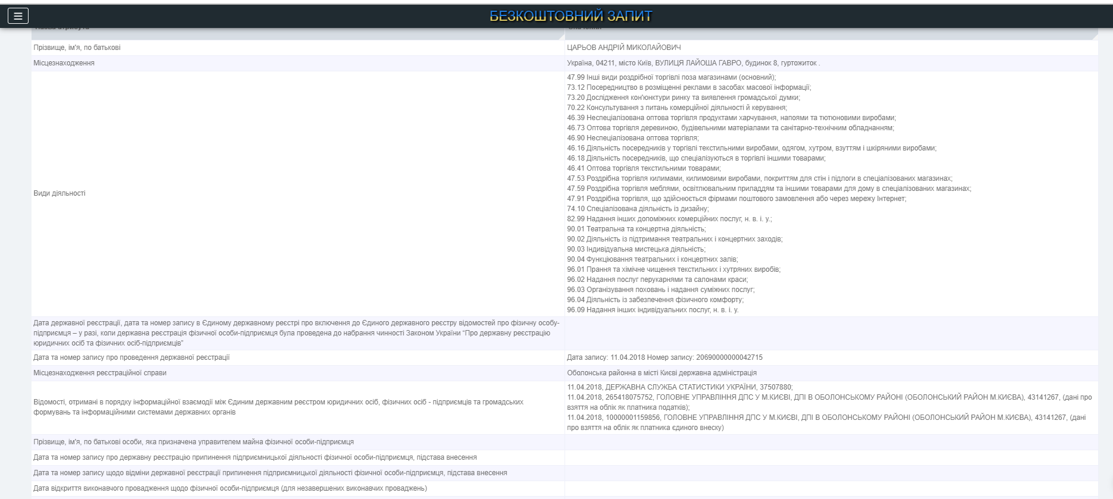Select activity 74.10 design line

(638, 209)
